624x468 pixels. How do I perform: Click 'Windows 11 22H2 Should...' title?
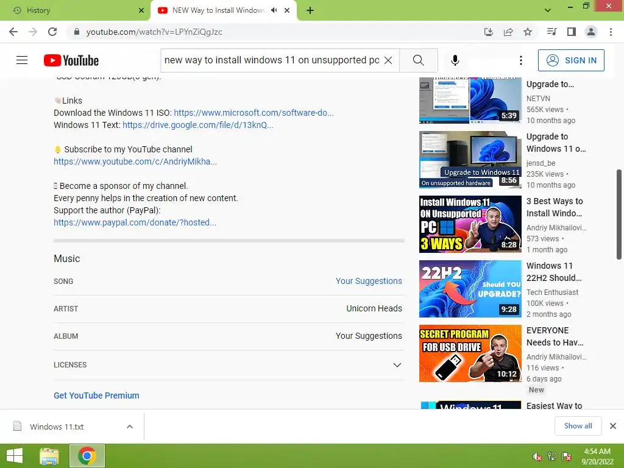pyautogui.click(x=554, y=272)
